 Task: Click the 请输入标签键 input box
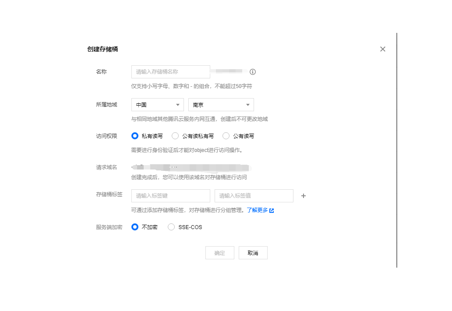(170, 196)
